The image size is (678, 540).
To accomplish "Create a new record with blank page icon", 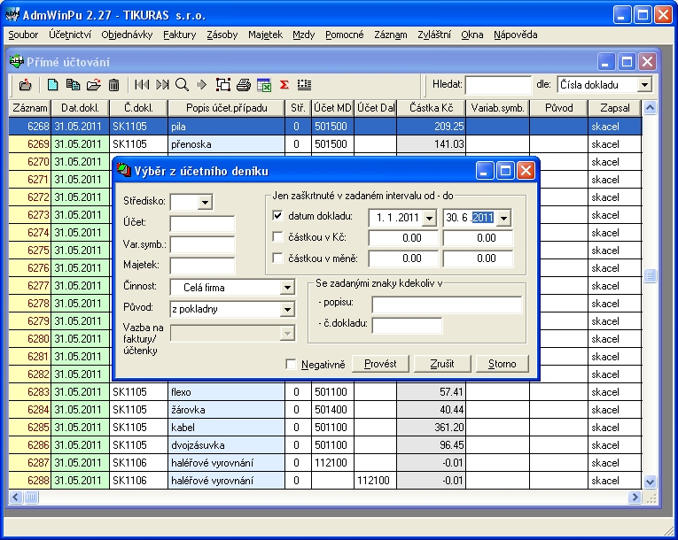I will click(x=53, y=85).
